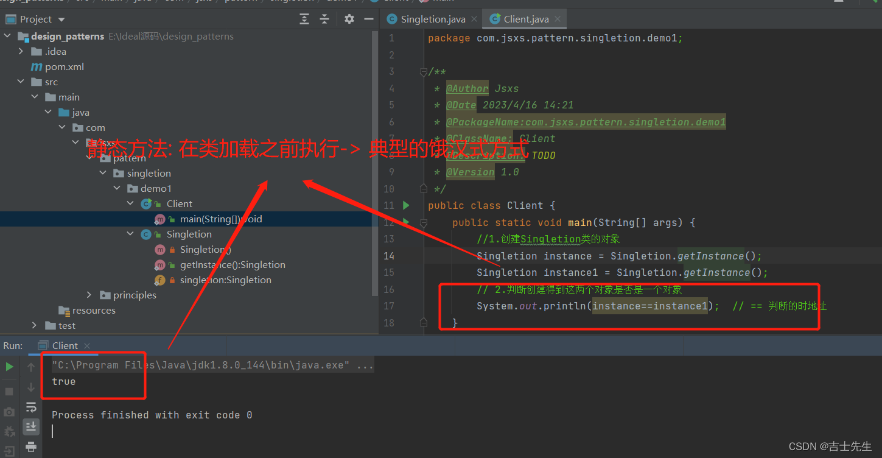Switch to the Singletion.java tab
The image size is (882, 458).
[x=433, y=19]
